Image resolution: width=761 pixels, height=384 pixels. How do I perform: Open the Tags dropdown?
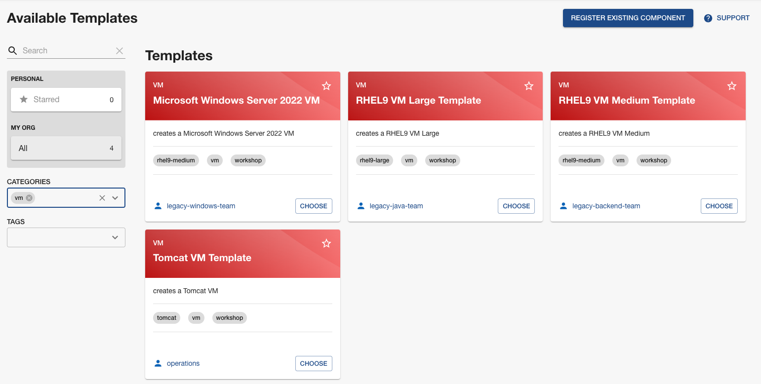click(66, 237)
